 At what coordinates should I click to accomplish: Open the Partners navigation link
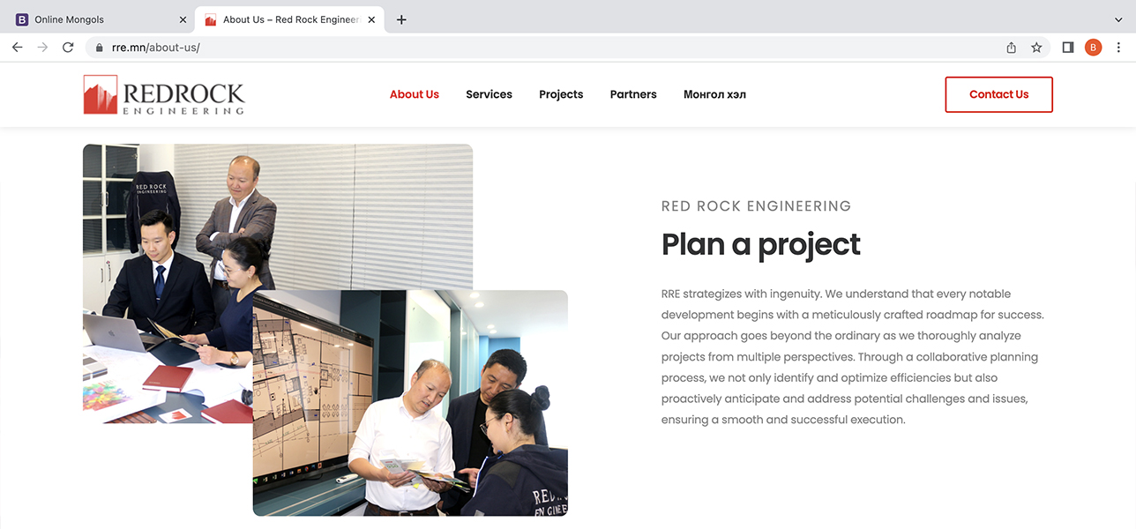coord(633,94)
